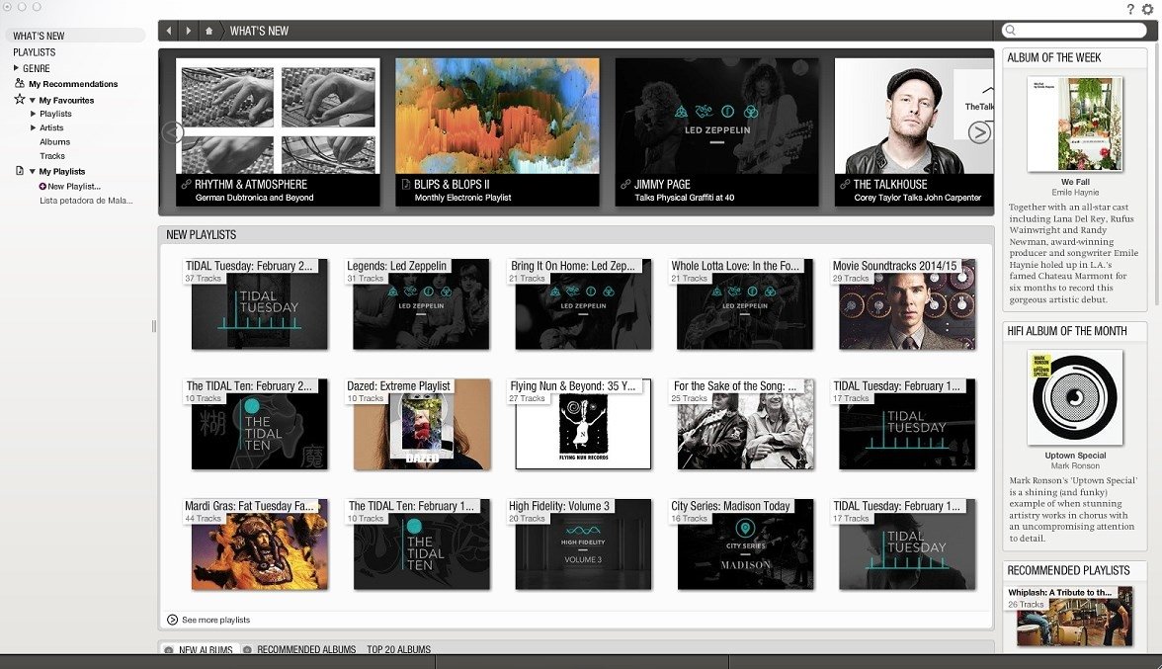1162x669 pixels.
Task: Click in the search field
Action: pyautogui.click(x=1074, y=31)
